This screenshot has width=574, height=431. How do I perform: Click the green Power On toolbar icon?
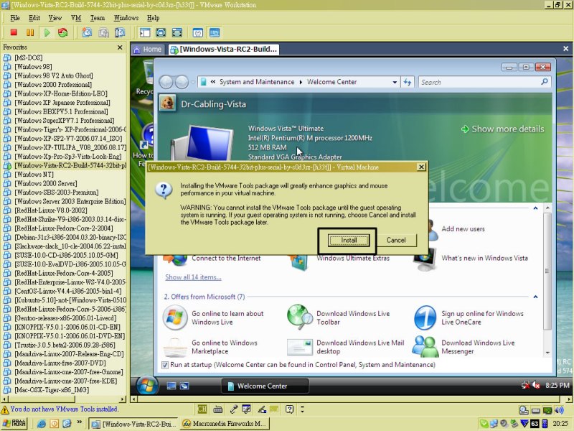point(47,32)
